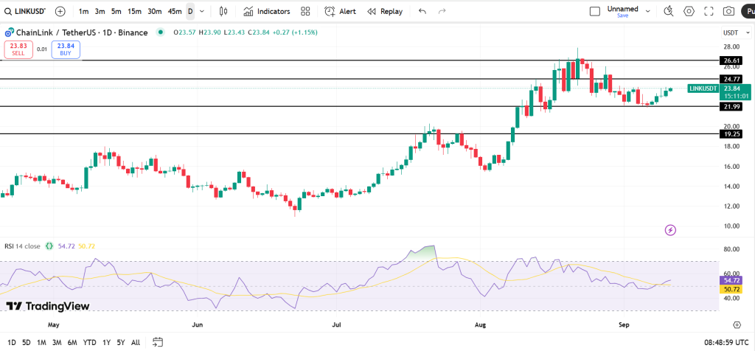Screen dimensions: 755x351
Task: Click the 08:48:59 UTC timezone clock
Action: (726, 343)
